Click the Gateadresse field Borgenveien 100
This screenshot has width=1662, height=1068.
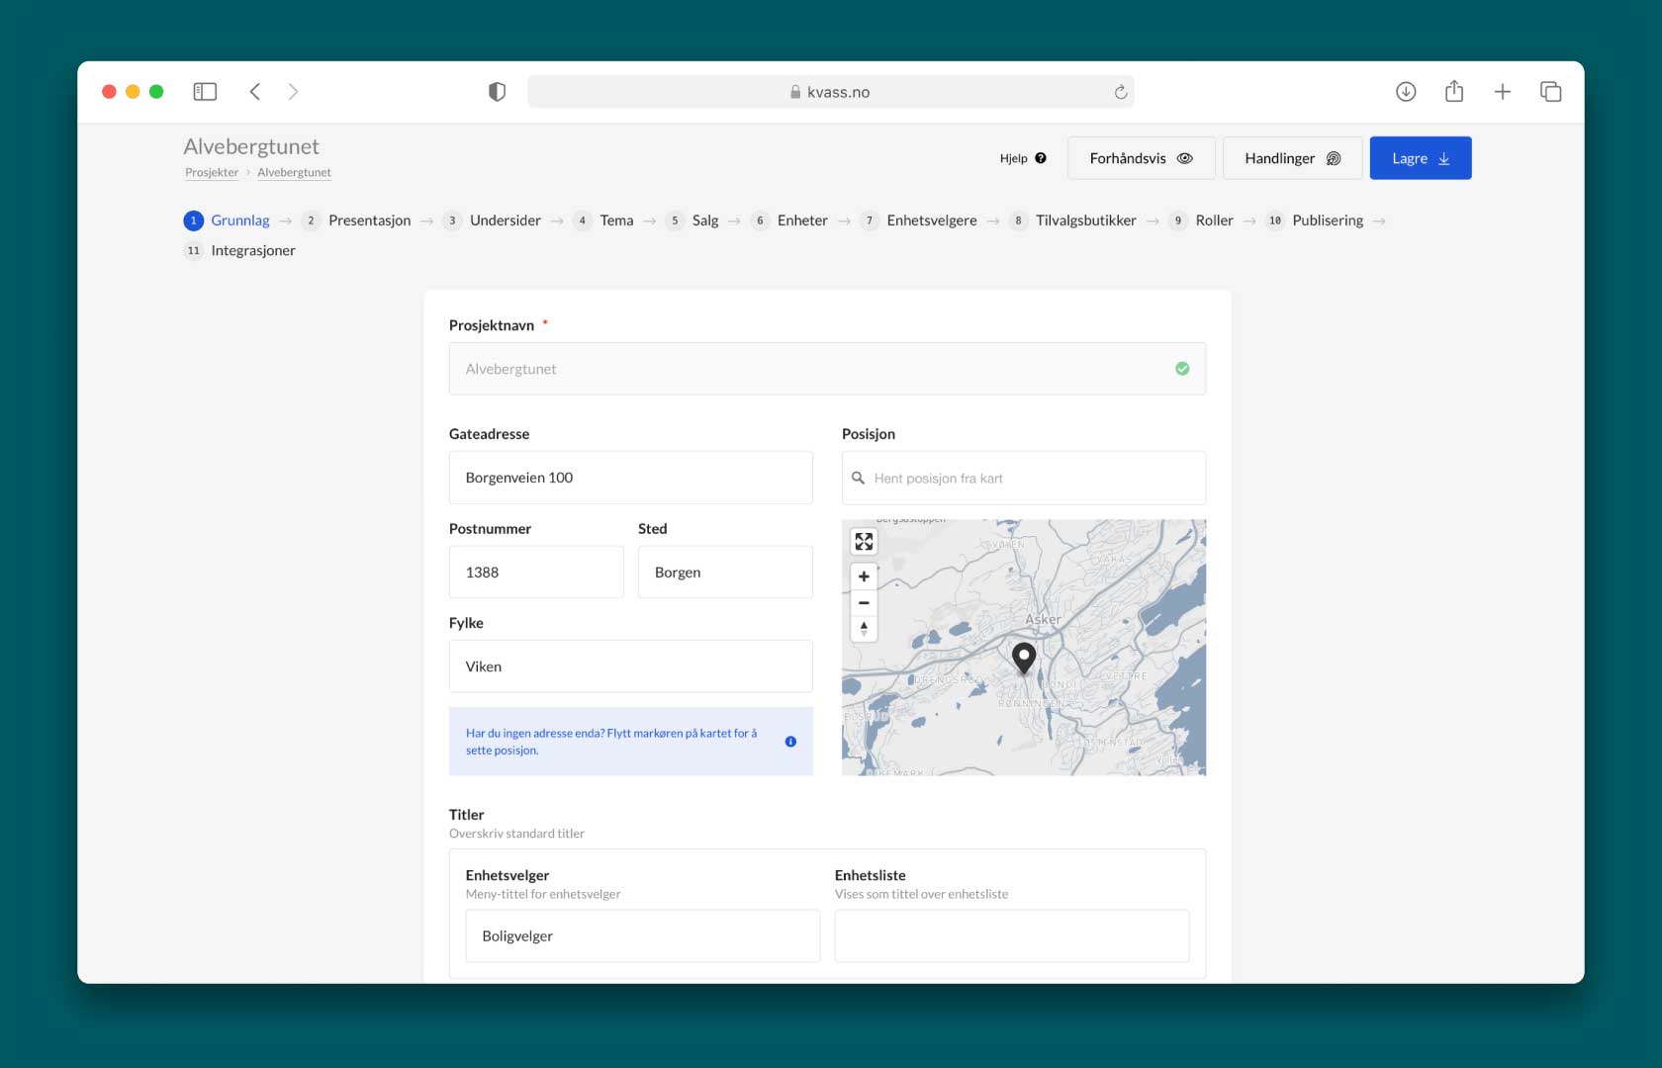pos(631,478)
